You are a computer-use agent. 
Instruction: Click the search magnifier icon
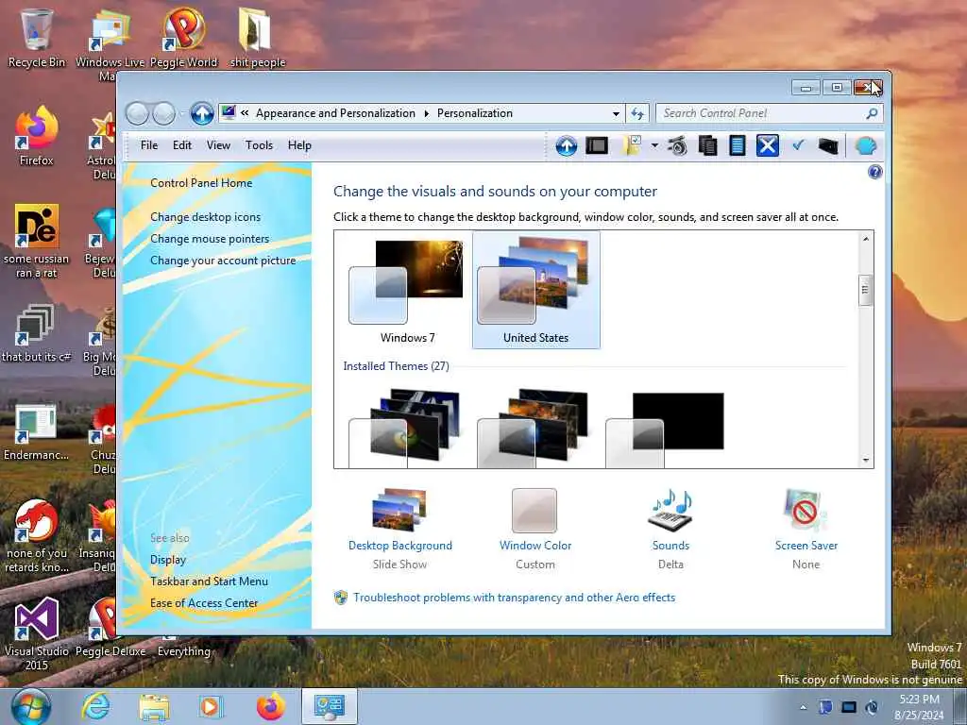[x=872, y=113]
